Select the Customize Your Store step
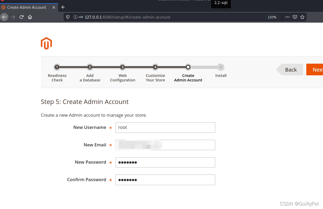Viewport: 323px width, 209px height. [x=155, y=67]
